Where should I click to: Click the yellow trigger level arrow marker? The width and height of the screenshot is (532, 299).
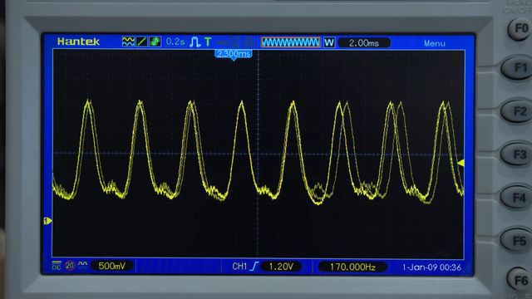point(461,163)
